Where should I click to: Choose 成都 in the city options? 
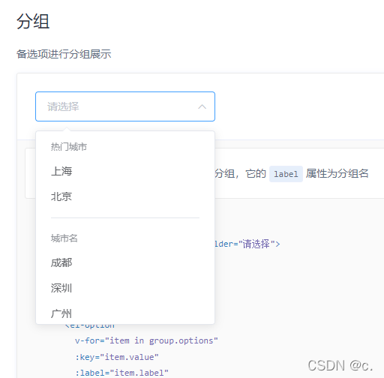pos(125,263)
